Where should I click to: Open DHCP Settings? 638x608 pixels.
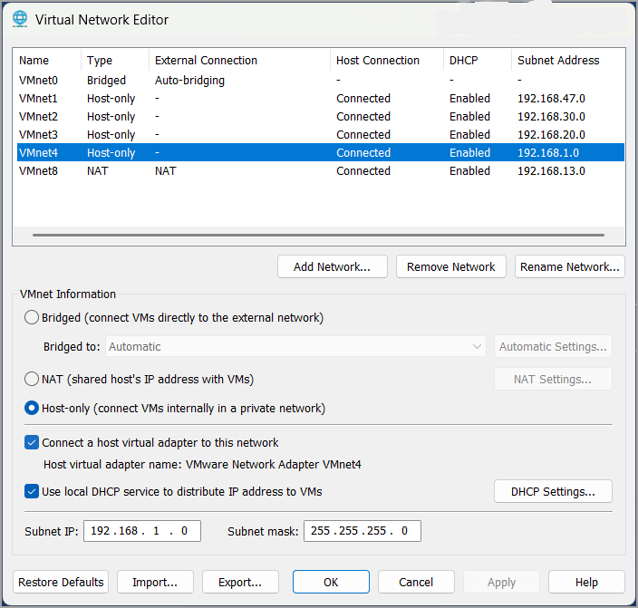pos(553,491)
